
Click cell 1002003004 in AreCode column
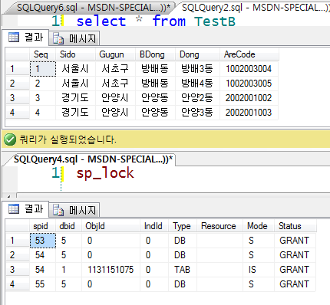(249, 69)
